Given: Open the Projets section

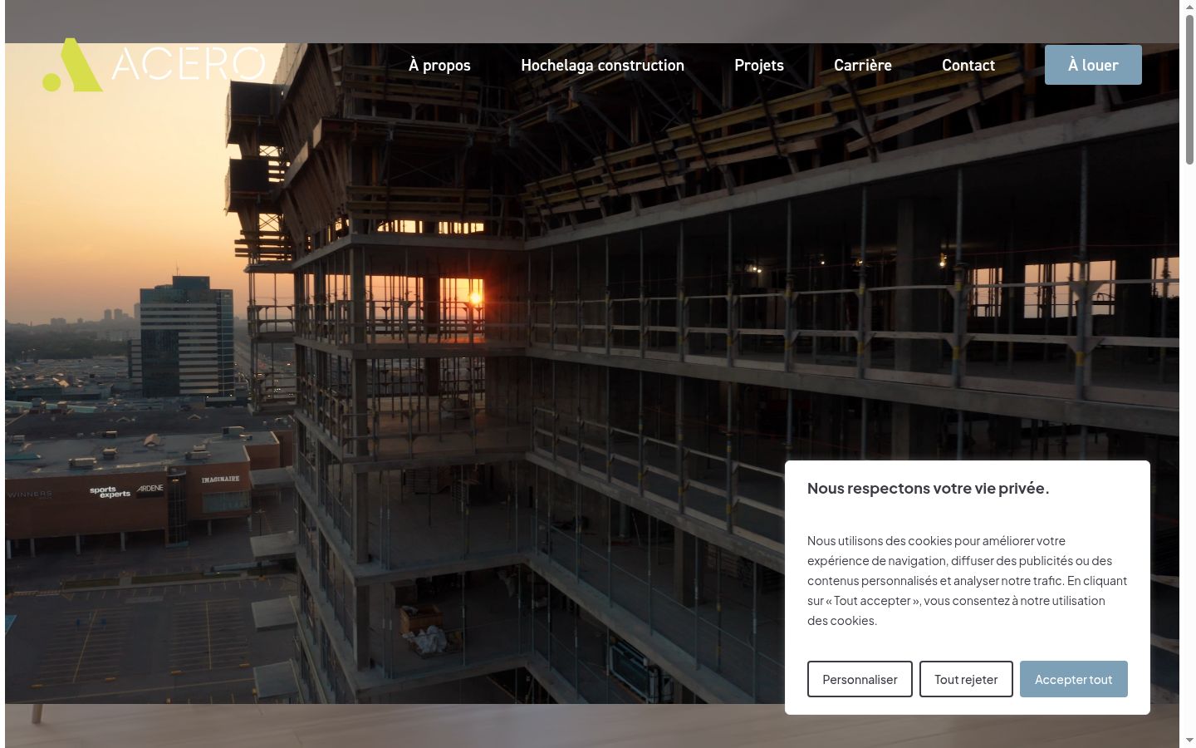Looking at the screenshot, I should [x=759, y=65].
